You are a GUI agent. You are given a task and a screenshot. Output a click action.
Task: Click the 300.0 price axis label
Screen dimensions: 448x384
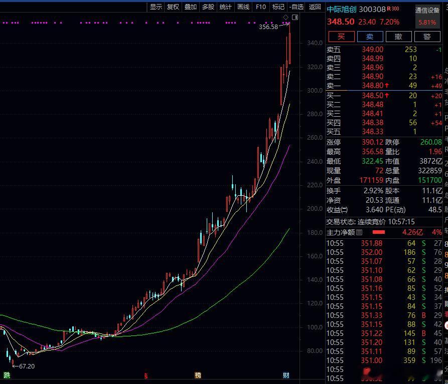click(x=315, y=91)
